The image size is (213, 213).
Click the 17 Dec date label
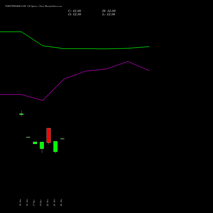(x=34, y=202)
